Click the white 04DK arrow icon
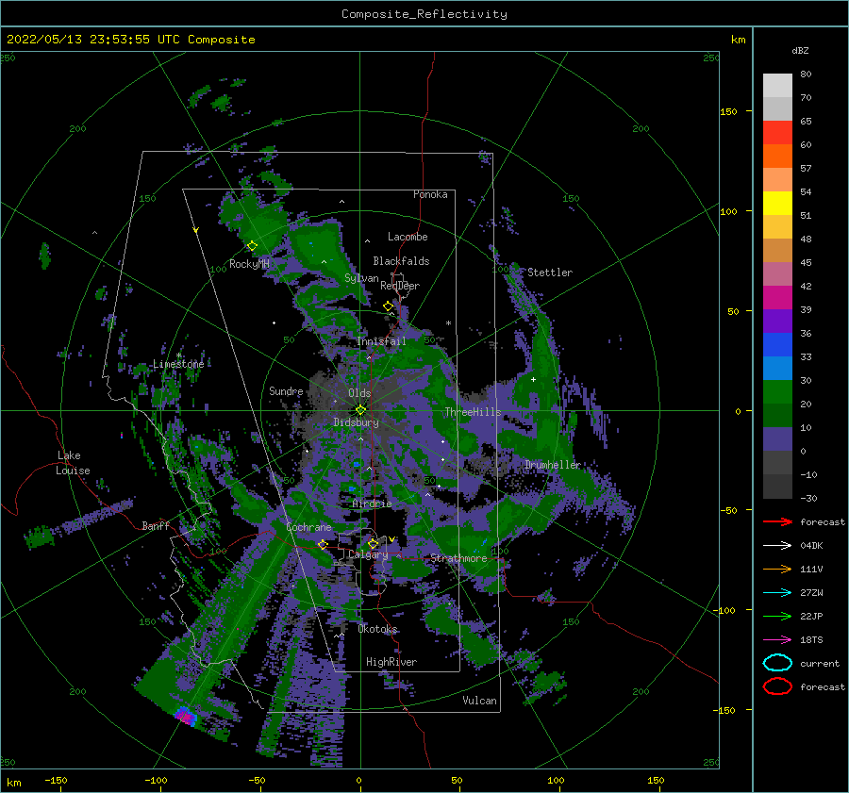The width and height of the screenshot is (849, 793). point(777,546)
